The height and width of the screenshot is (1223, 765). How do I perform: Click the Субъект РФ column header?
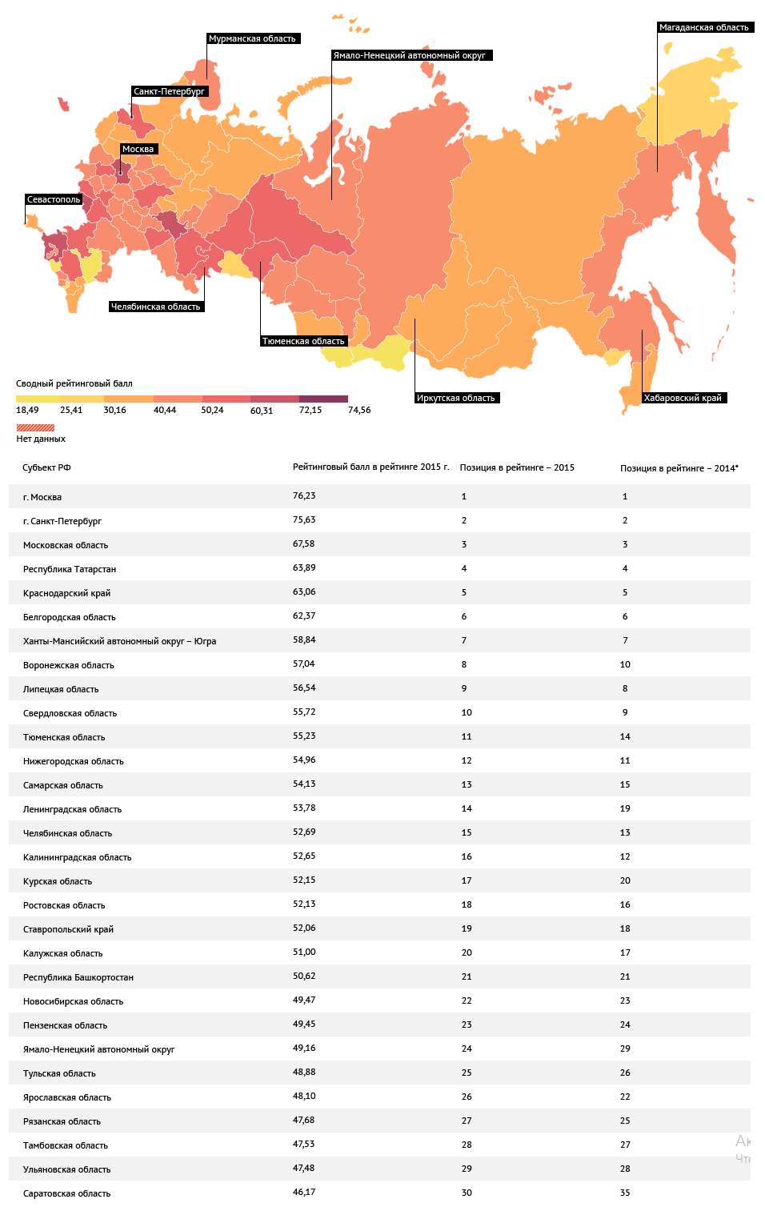(46, 467)
